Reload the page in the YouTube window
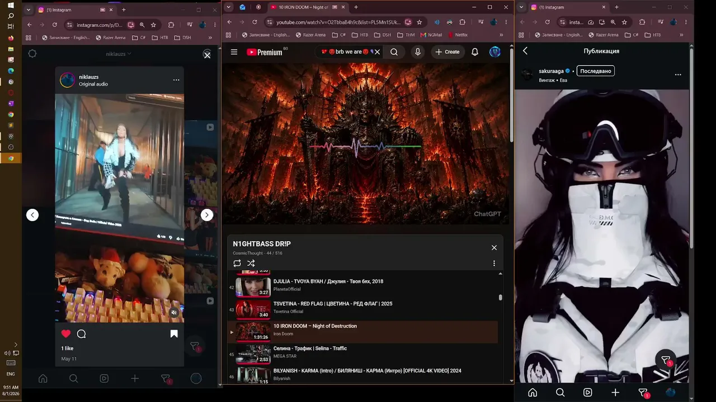This screenshot has width=716, height=402. click(x=255, y=22)
